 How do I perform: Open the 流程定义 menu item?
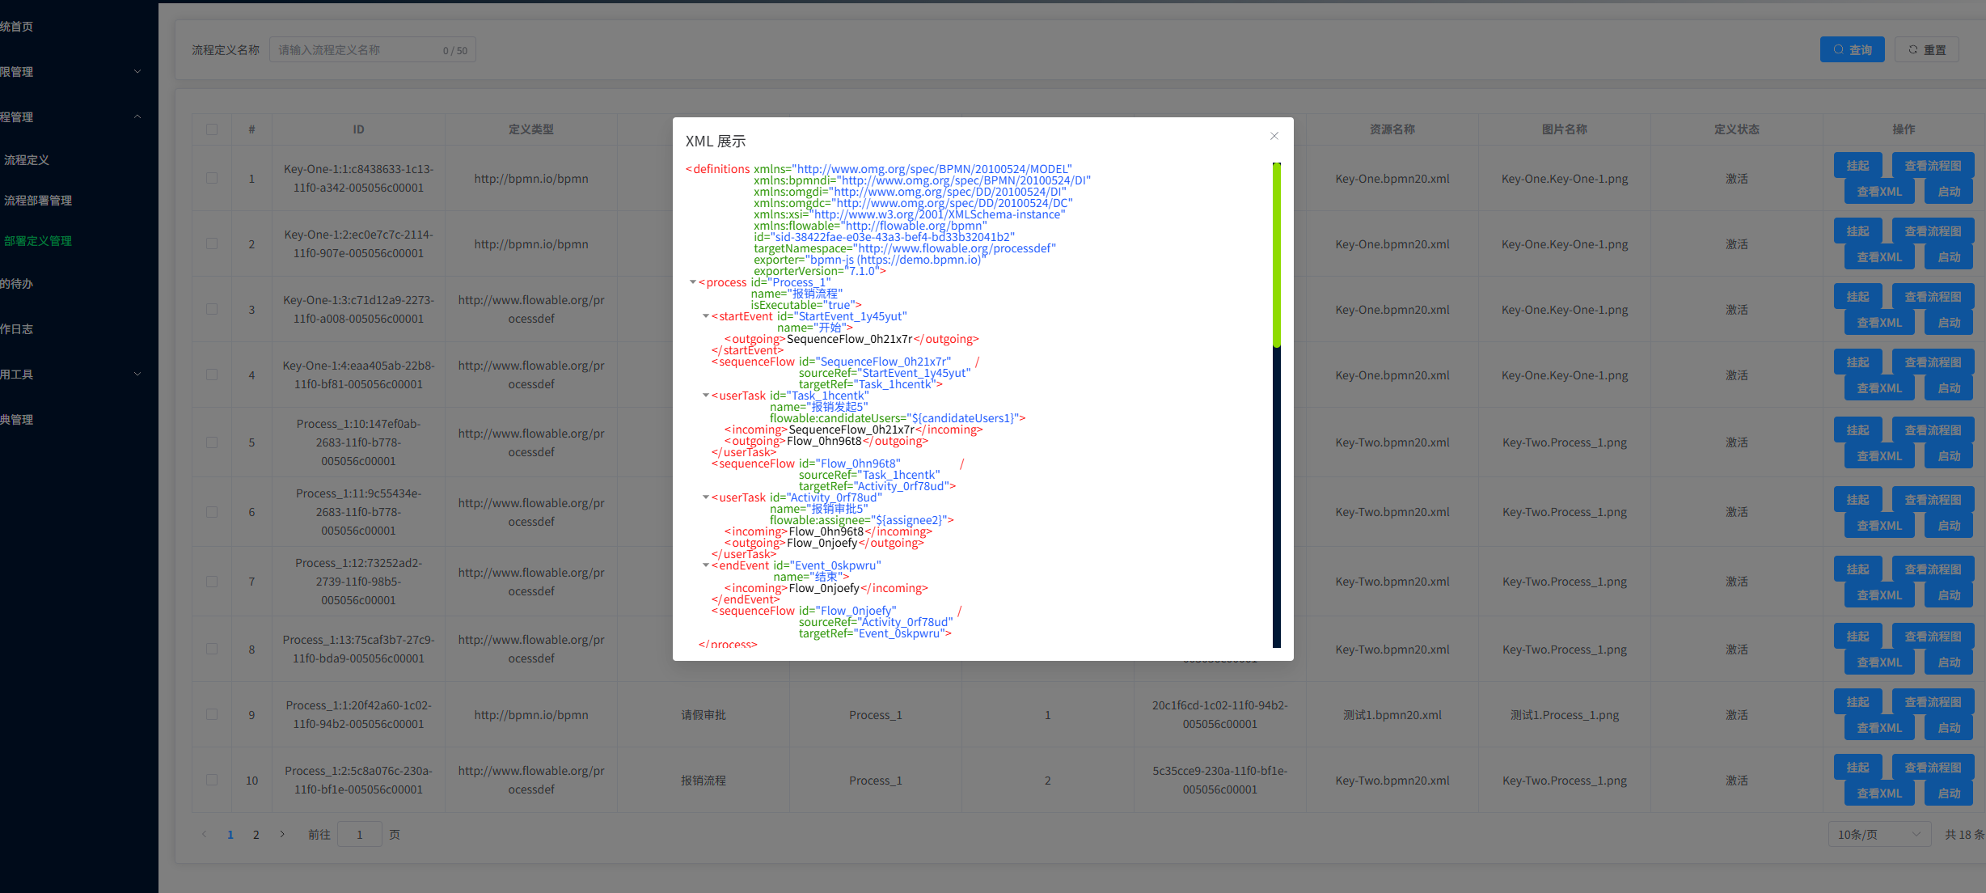click(27, 160)
